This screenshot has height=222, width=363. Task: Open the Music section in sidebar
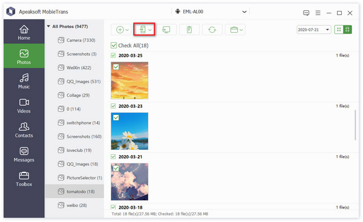click(24, 80)
